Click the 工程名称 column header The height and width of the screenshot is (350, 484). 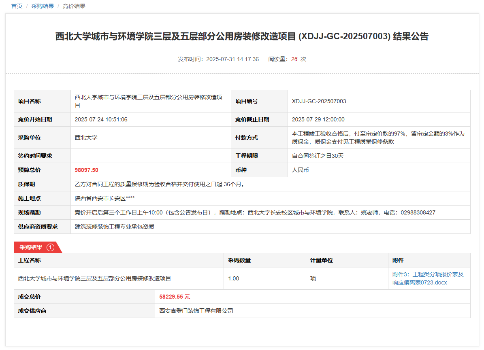pos(30,260)
